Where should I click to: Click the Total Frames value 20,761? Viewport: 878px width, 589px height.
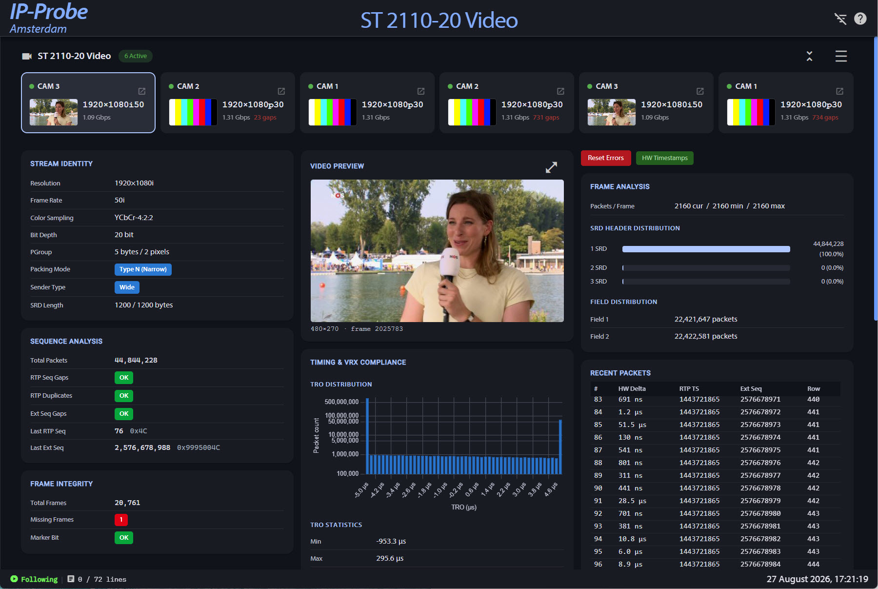click(127, 503)
